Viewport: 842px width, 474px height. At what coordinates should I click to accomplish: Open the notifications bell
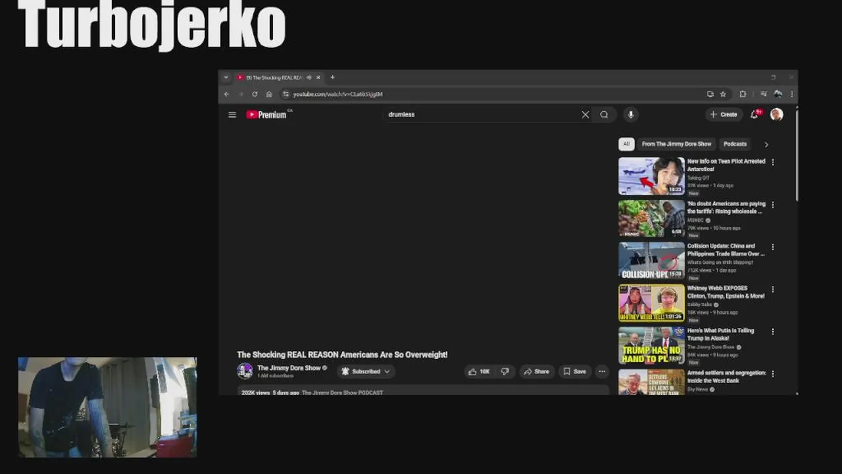pyautogui.click(x=755, y=115)
